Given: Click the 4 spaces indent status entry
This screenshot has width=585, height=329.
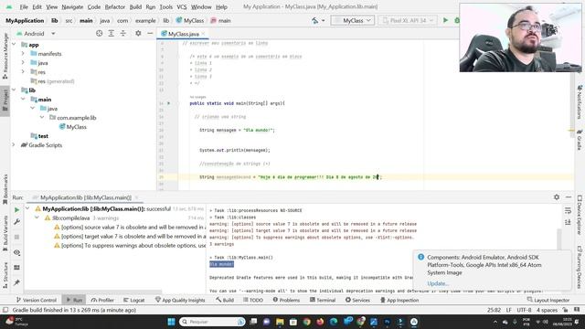Looking at the screenshot, I should tap(547, 310).
